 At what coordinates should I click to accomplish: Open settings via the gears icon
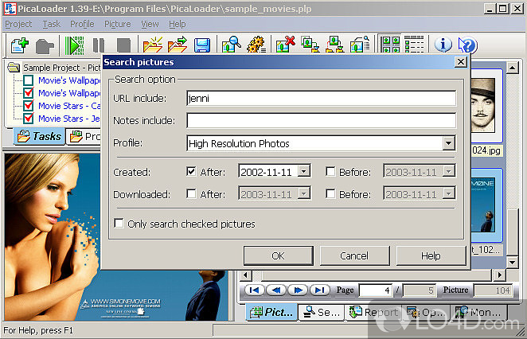click(256, 45)
